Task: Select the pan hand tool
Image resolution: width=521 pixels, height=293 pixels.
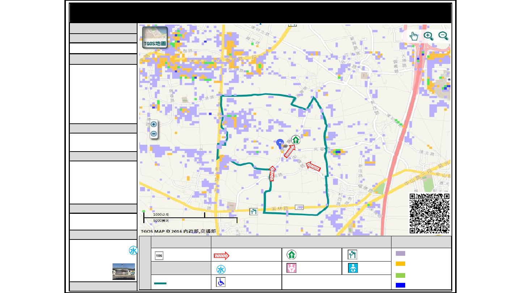Action: (x=414, y=36)
